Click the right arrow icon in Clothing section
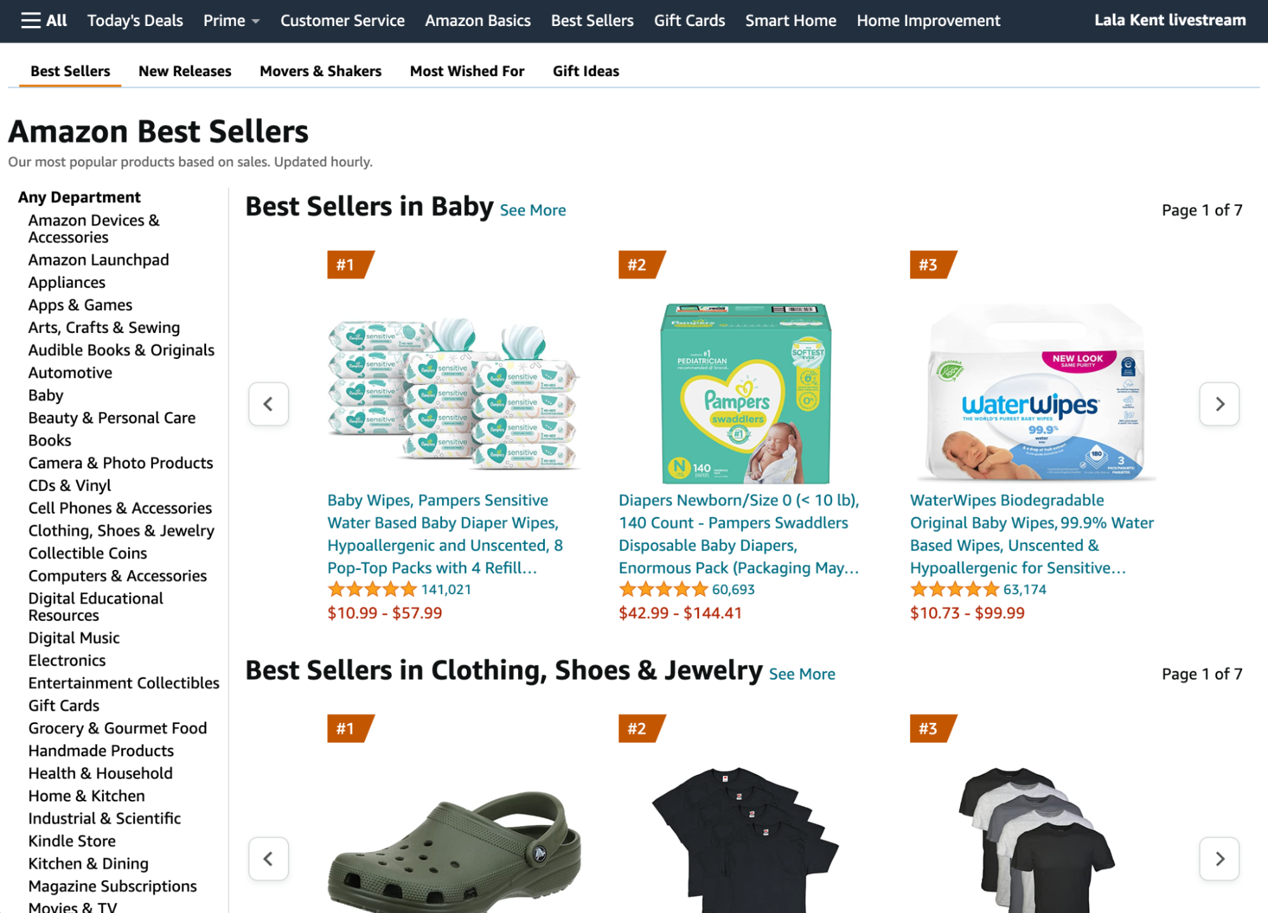1268x913 pixels. (1220, 859)
